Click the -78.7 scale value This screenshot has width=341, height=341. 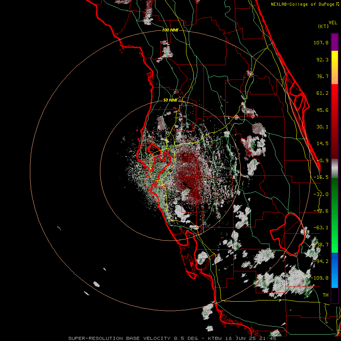click(321, 245)
